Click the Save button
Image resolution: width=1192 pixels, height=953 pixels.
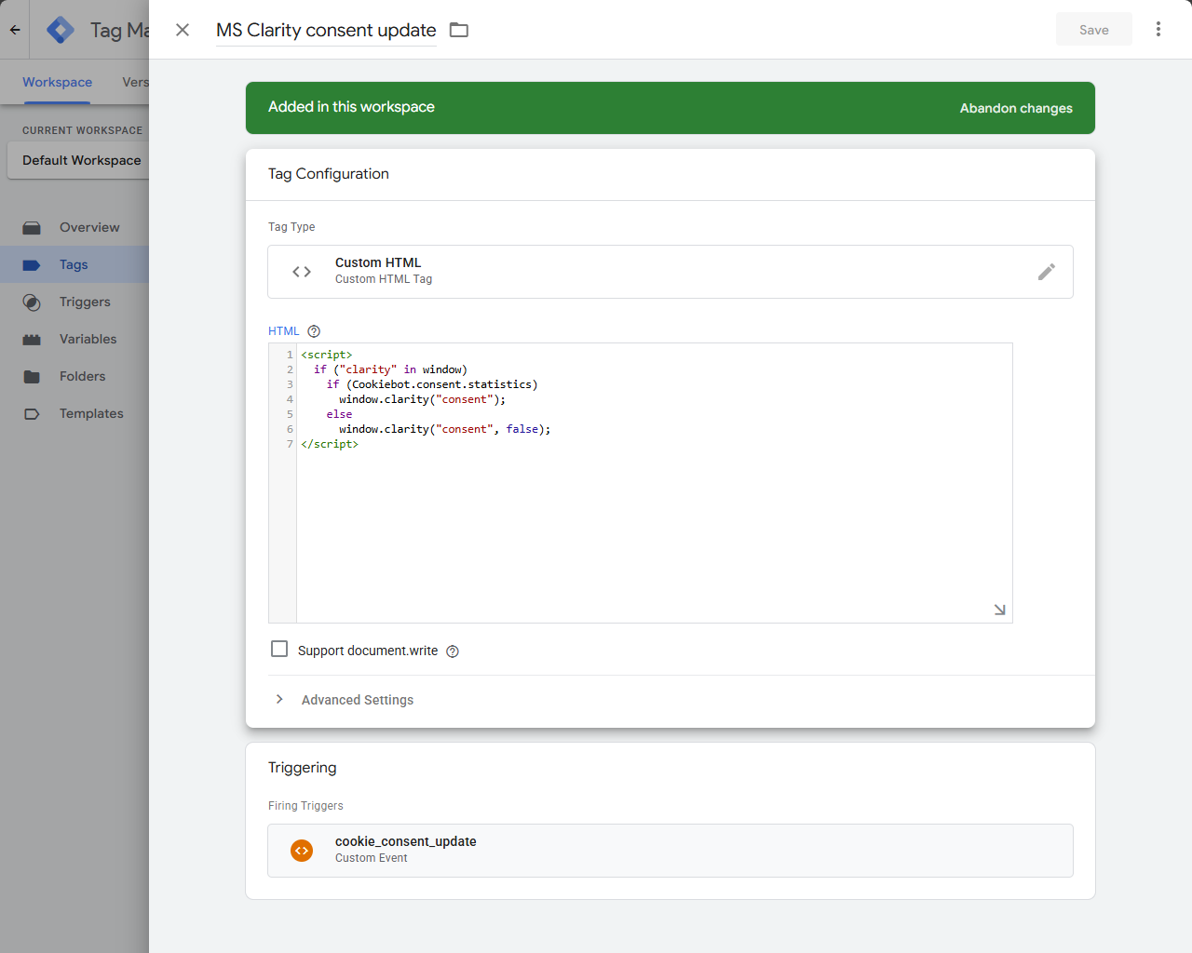[1094, 30]
